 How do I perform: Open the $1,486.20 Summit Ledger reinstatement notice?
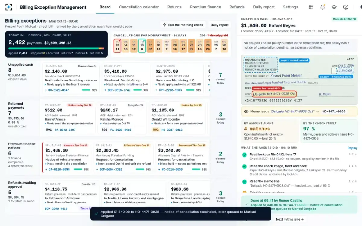coord(66,158)
